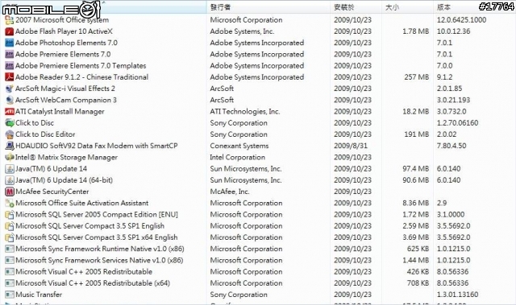This screenshot has width=516, height=305.
Task: Select Adobe Flash Player 10 ActiveX
Action: click(64, 31)
